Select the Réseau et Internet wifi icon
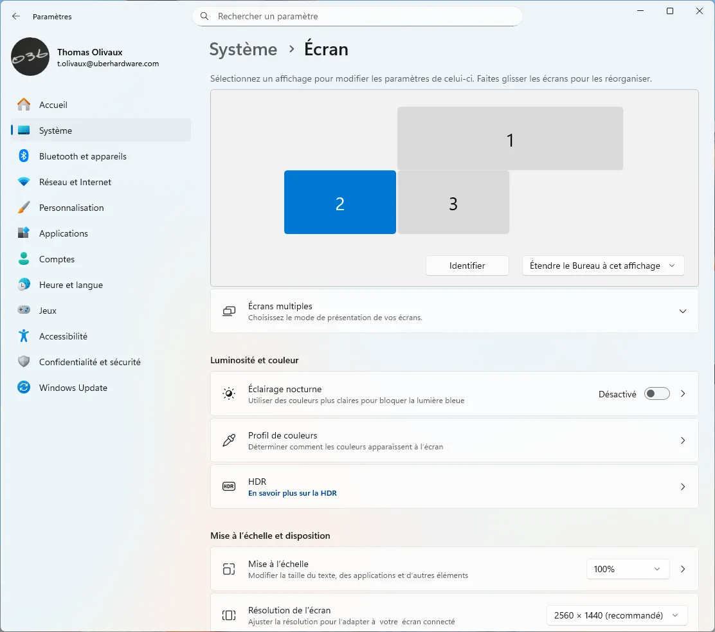Screen dimensions: 715x632 (24, 182)
